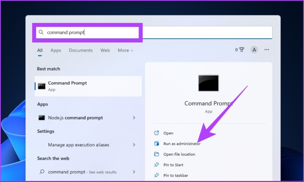Viewport: 304px width, 182px height.
Task: Switch to the Web tab
Action: (x=105, y=50)
